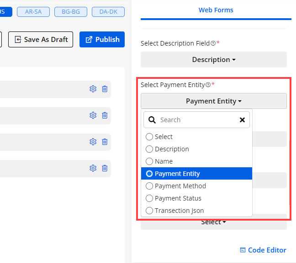The height and width of the screenshot is (263, 296).
Task: Select the Payment Method radio option
Action: tap(149, 186)
